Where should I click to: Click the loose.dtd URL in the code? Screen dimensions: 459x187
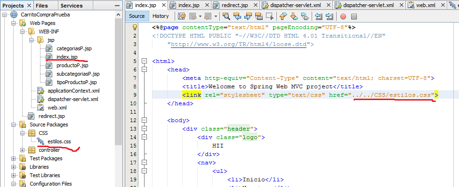click(239, 45)
